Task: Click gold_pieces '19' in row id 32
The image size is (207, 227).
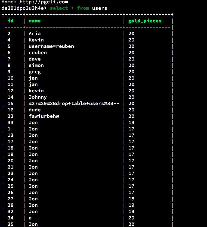Action: [131, 212]
